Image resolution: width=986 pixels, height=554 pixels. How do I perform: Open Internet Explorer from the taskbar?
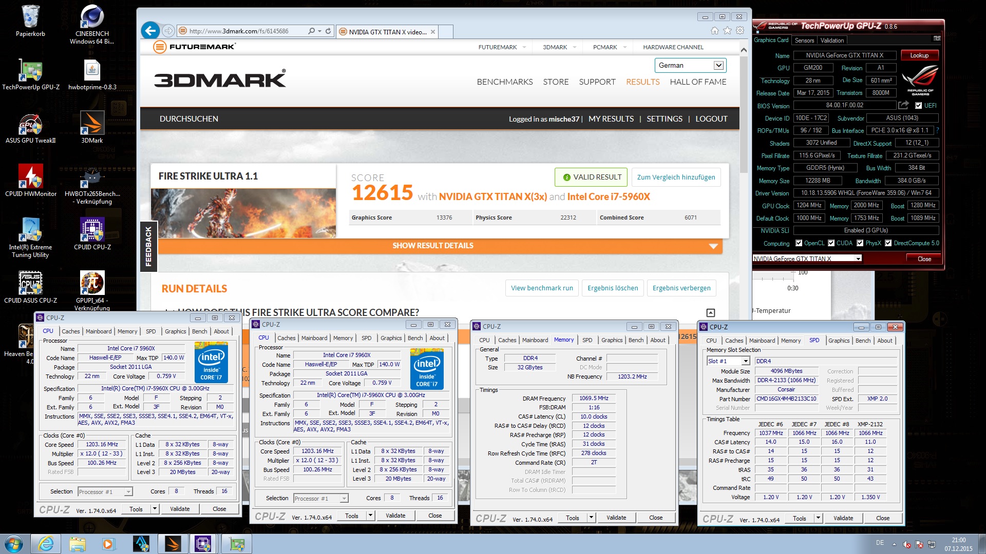coord(46,544)
